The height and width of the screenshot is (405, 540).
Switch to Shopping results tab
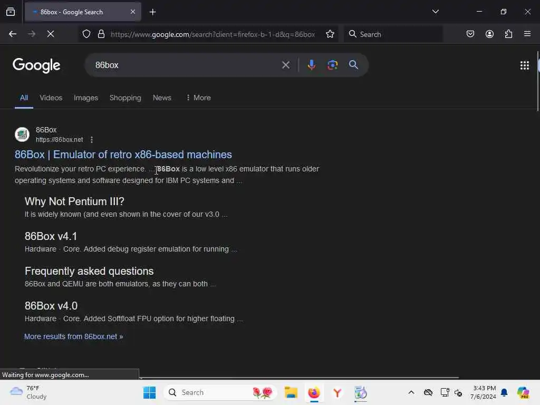coord(126,98)
